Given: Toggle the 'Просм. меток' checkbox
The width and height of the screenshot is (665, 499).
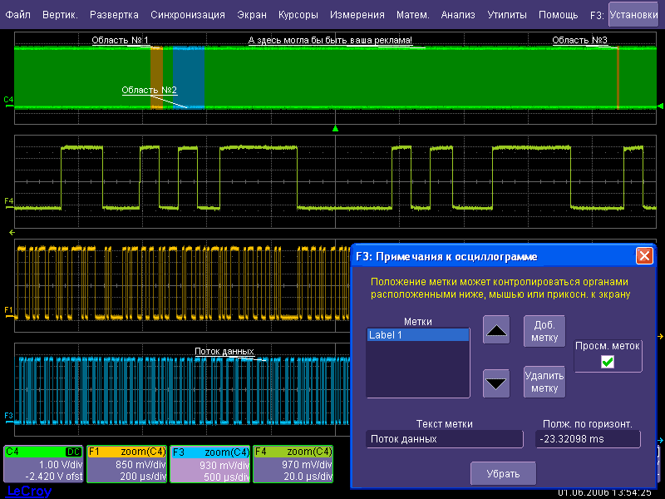Looking at the screenshot, I should point(608,362).
